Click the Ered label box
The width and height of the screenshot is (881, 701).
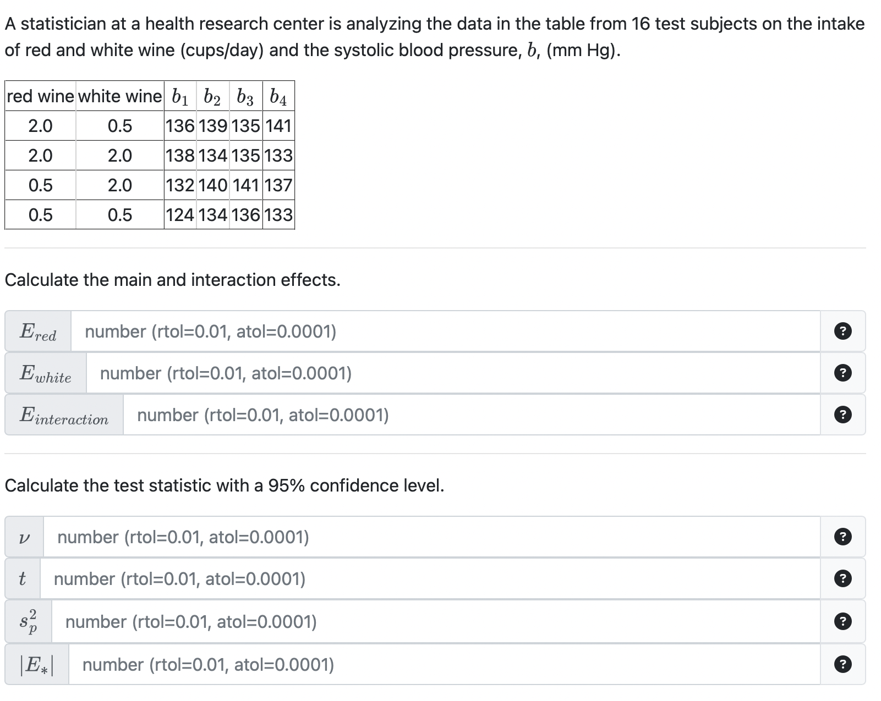(37, 330)
